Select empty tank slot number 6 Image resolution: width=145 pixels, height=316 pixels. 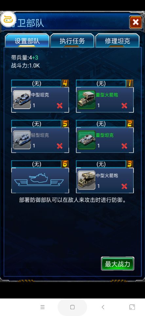coord(40,180)
